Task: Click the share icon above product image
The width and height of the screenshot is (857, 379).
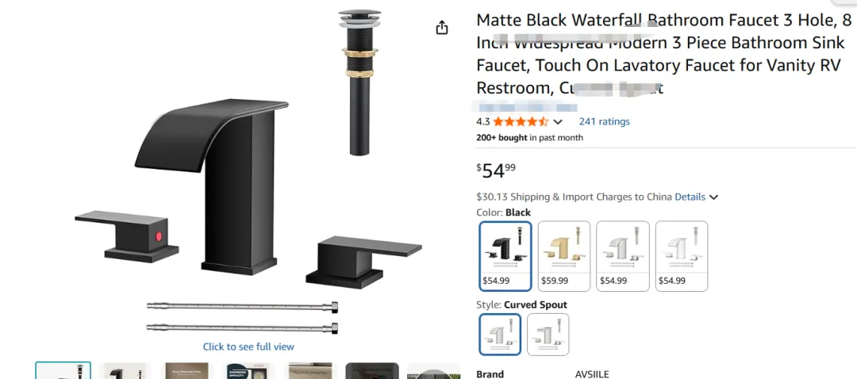Action: 442,28
